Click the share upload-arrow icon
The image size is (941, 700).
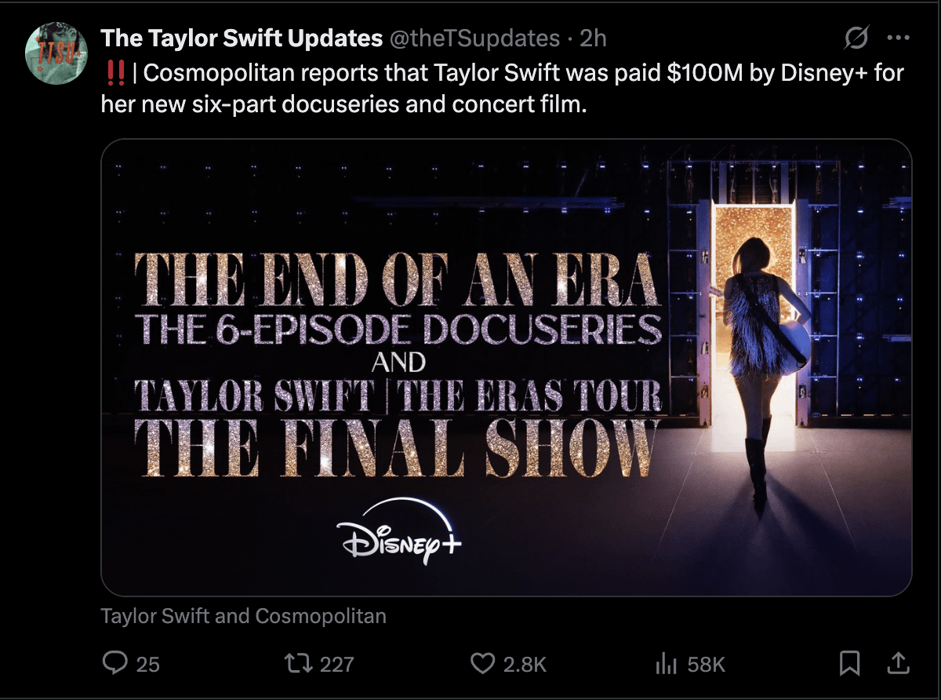pos(897,664)
